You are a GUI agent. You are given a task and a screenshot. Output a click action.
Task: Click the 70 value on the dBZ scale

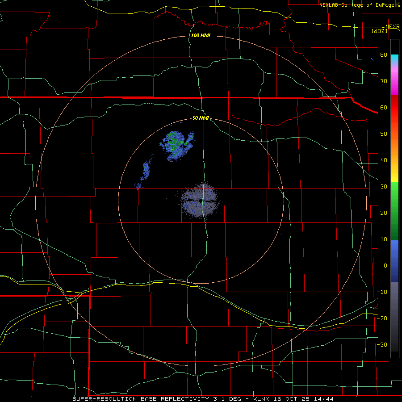(384, 81)
